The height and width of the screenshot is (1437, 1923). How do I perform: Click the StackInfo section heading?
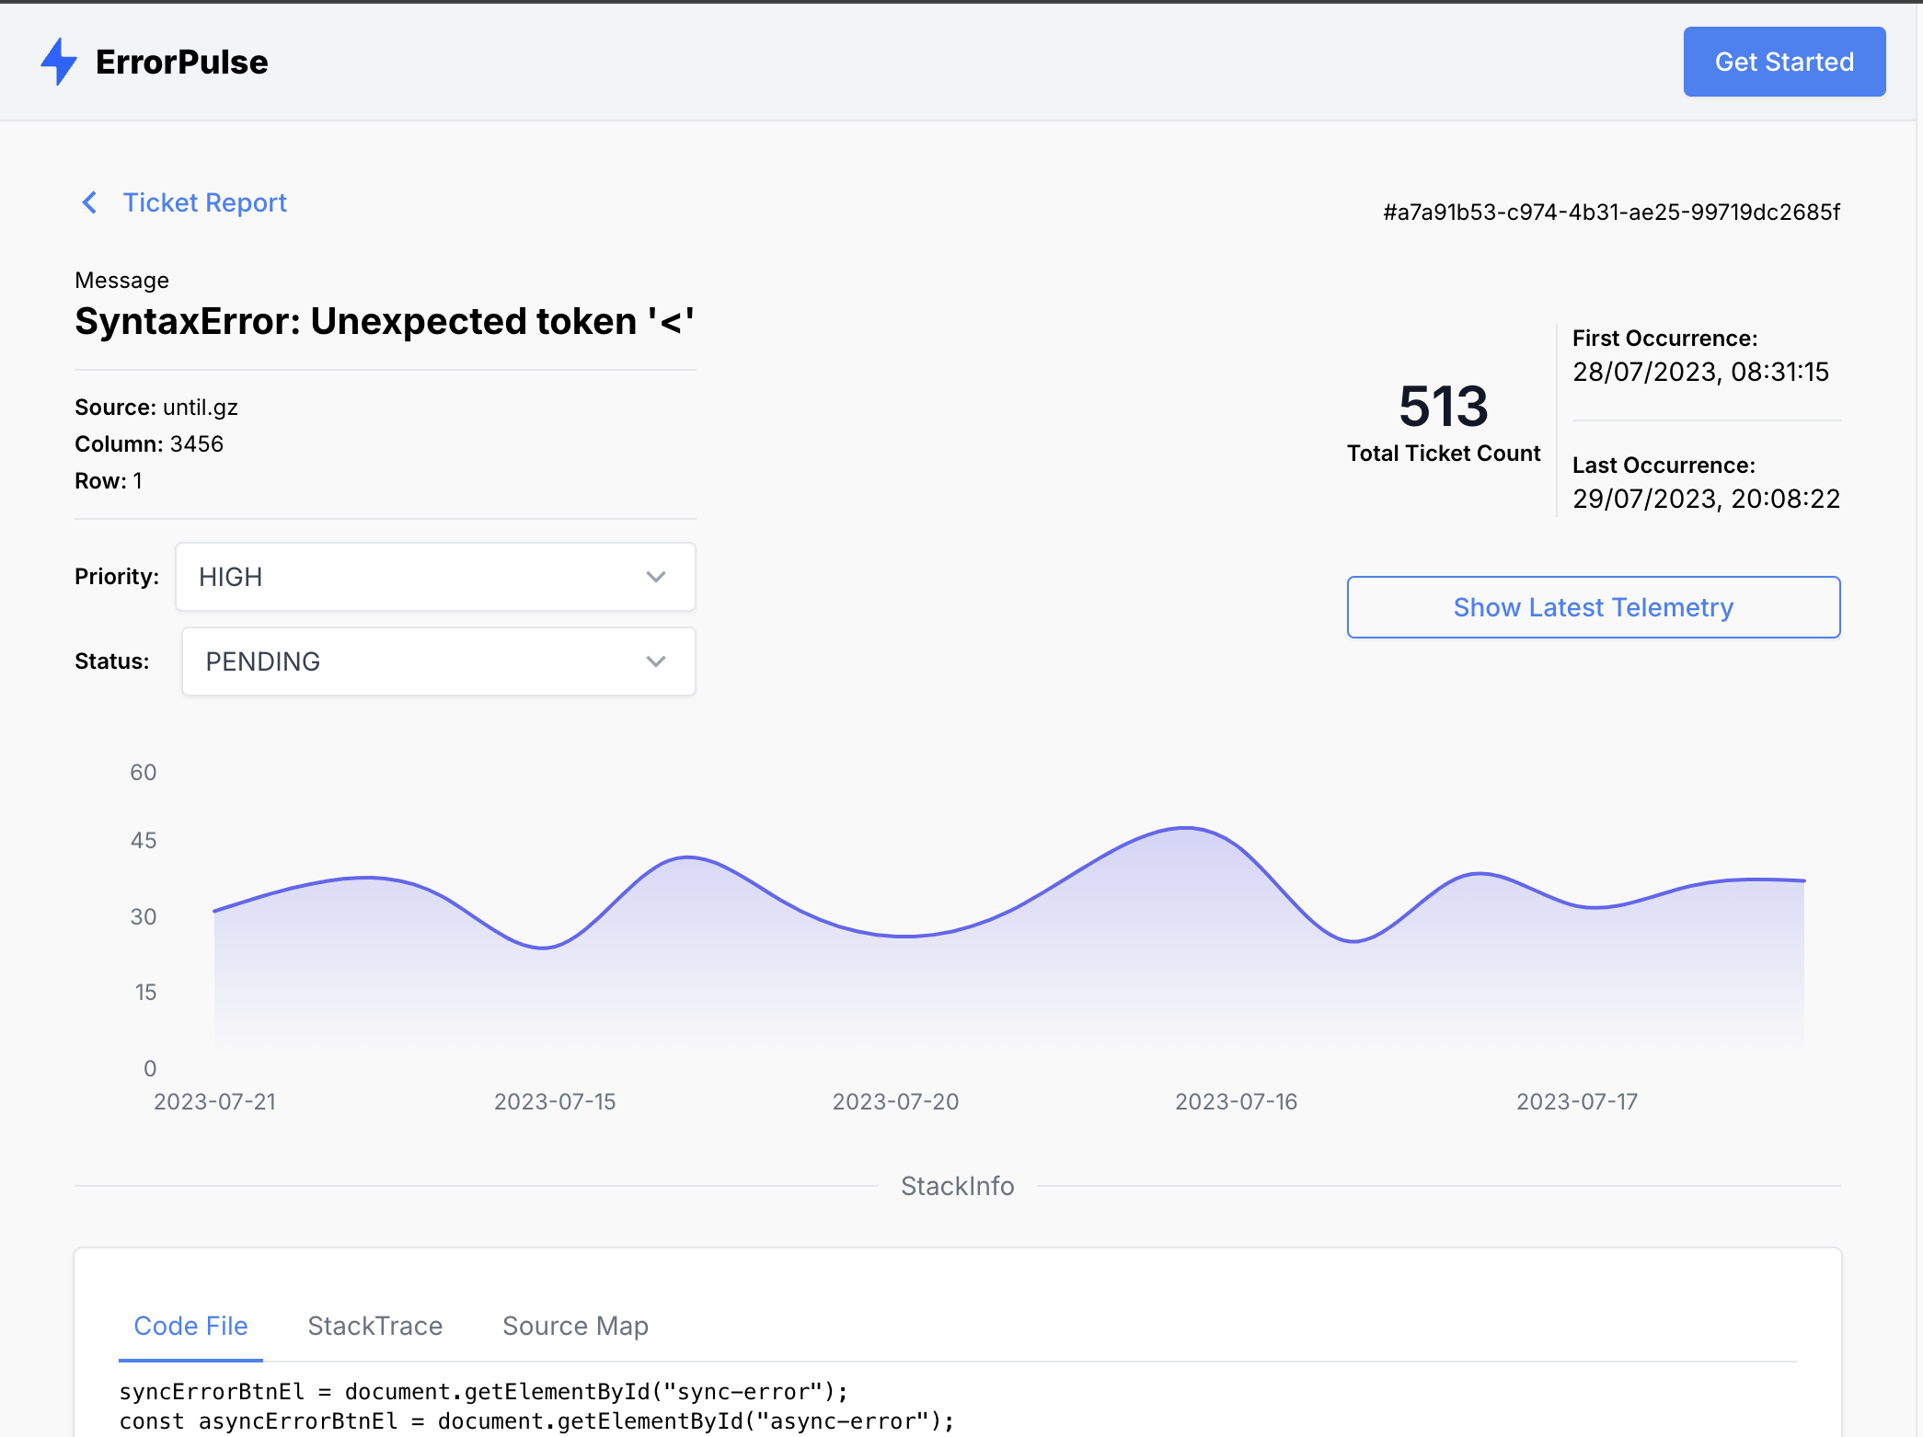point(957,1186)
